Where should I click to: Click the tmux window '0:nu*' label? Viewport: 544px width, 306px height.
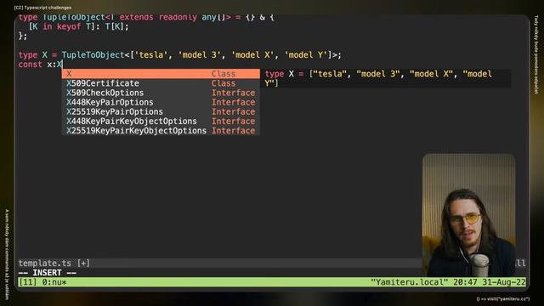[x=54, y=282]
